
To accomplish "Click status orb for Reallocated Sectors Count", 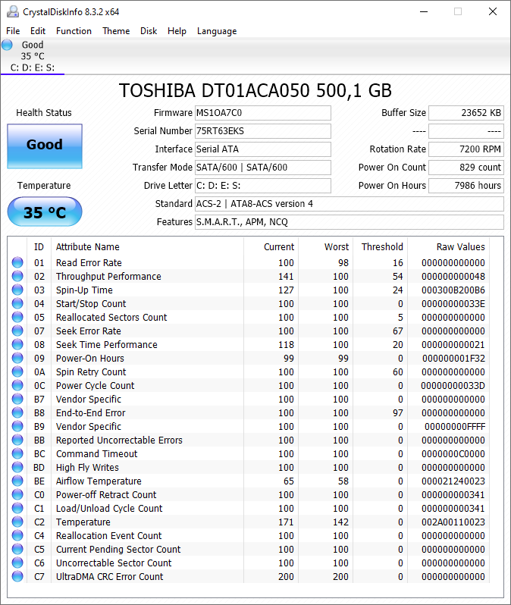I will pos(17,317).
